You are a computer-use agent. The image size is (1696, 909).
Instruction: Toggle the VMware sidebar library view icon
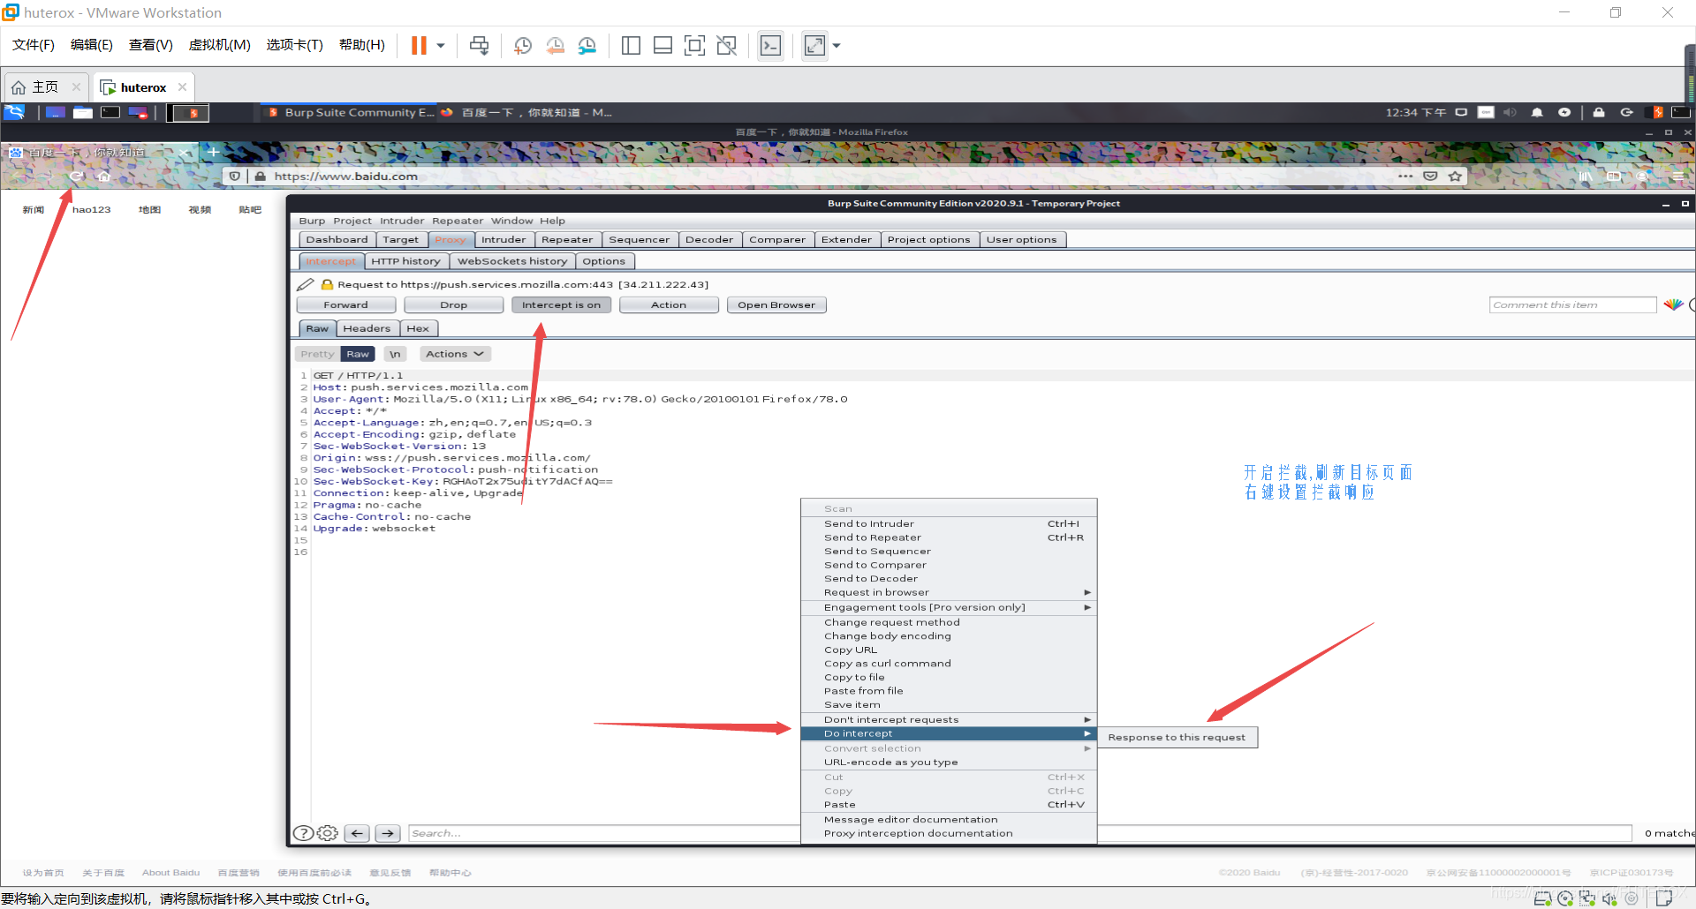(631, 46)
